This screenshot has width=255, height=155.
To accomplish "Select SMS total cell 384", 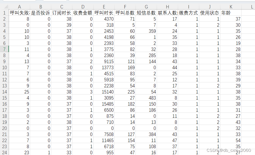I will point(146,134).
